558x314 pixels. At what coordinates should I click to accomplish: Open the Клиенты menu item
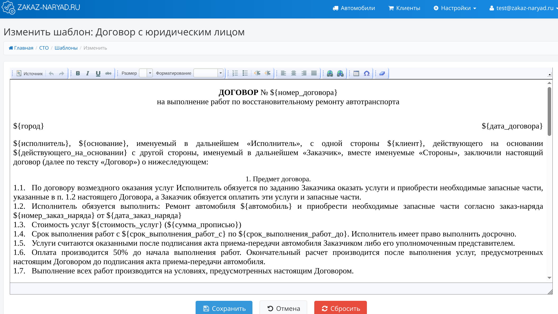(404, 8)
